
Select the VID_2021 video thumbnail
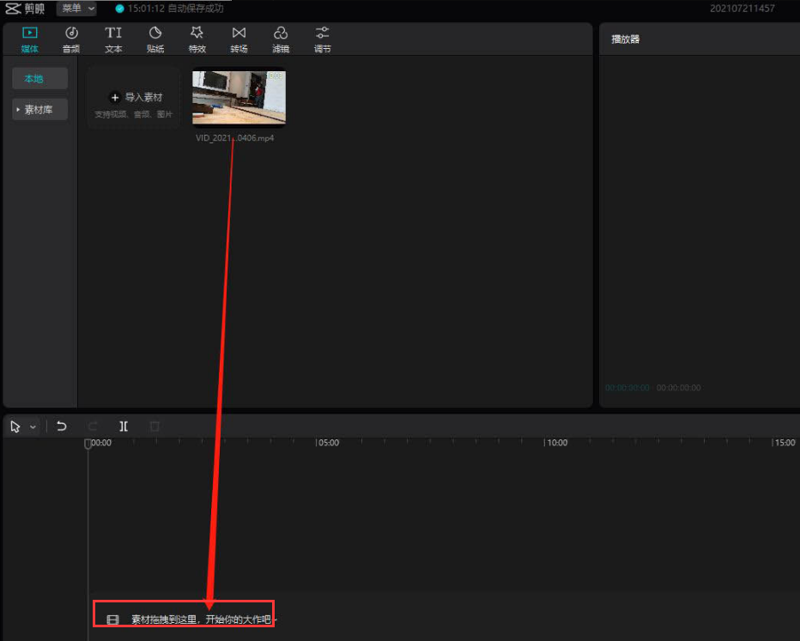(x=239, y=98)
